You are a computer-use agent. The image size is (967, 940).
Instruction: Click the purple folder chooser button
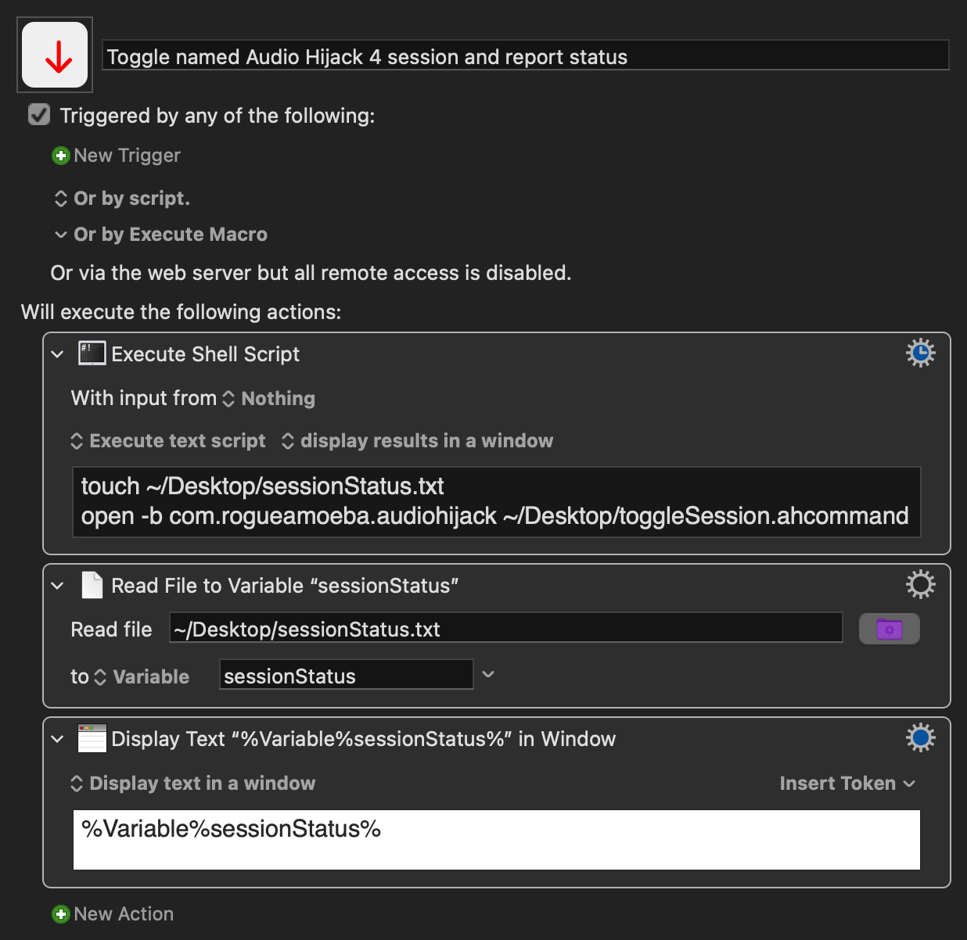889,629
